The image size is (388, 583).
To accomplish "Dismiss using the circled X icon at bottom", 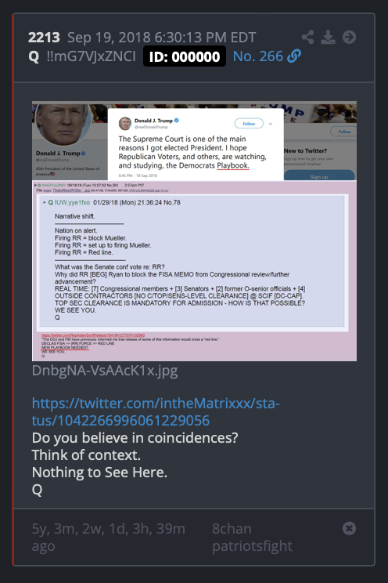I will 349,528.
